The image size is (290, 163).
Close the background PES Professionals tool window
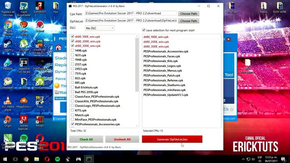(x=228, y=39)
